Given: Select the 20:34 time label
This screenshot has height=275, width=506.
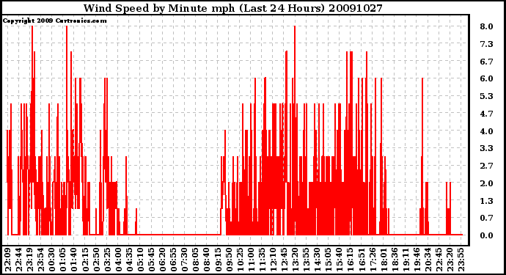Looking at the screenshot, I should click(428, 260).
